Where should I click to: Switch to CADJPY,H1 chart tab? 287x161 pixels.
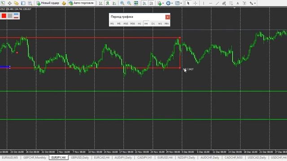[x=144, y=157]
